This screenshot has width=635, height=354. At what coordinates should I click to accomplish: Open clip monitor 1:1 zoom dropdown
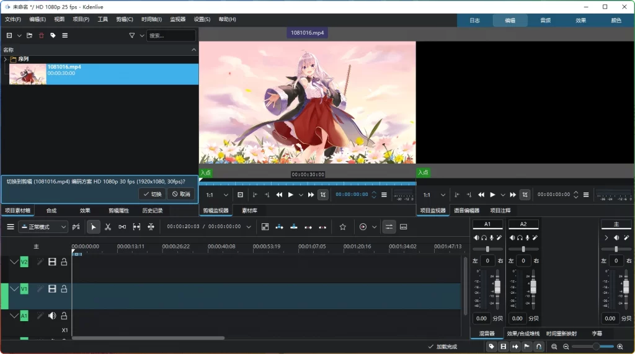coord(218,195)
